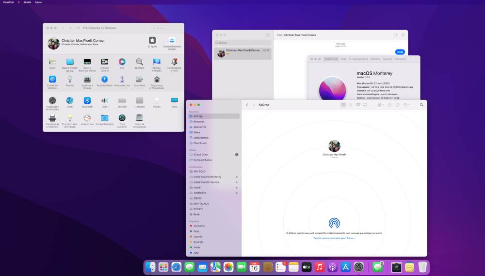Screen dimensions: 485x276
Task: Open App Store from the Dock
Action: click(345, 267)
